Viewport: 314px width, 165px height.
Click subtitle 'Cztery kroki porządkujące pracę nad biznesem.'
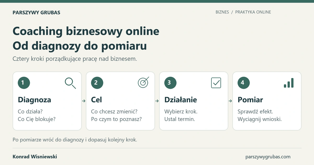(x=75, y=59)
